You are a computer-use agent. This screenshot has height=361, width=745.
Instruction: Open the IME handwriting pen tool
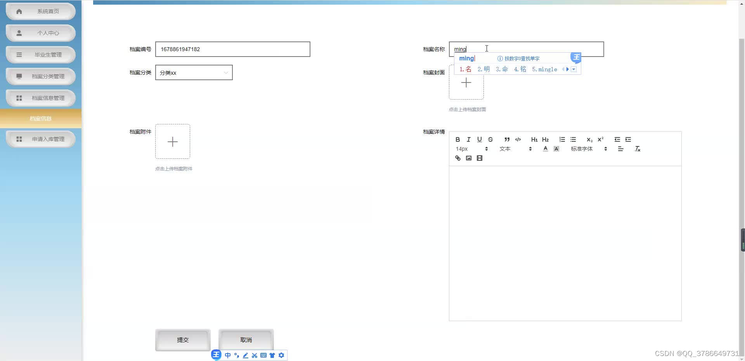(x=246, y=355)
